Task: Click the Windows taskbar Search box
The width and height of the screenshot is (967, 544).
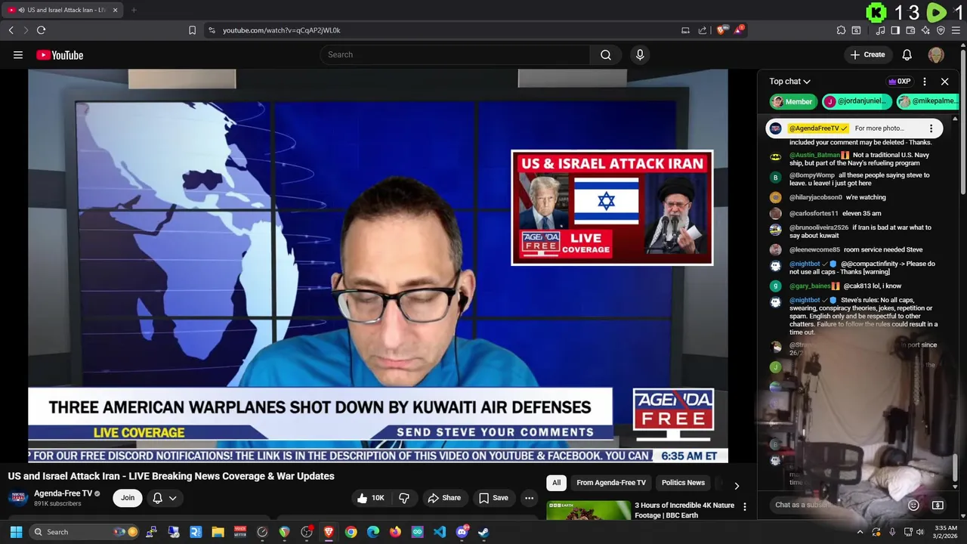Action: coord(85,532)
